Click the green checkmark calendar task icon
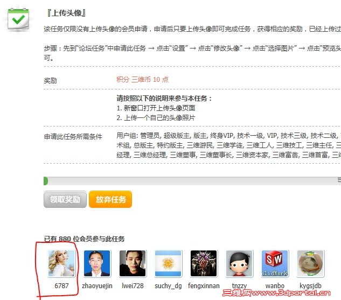Screen dimensions: 341x300 click(x=18, y=19)
